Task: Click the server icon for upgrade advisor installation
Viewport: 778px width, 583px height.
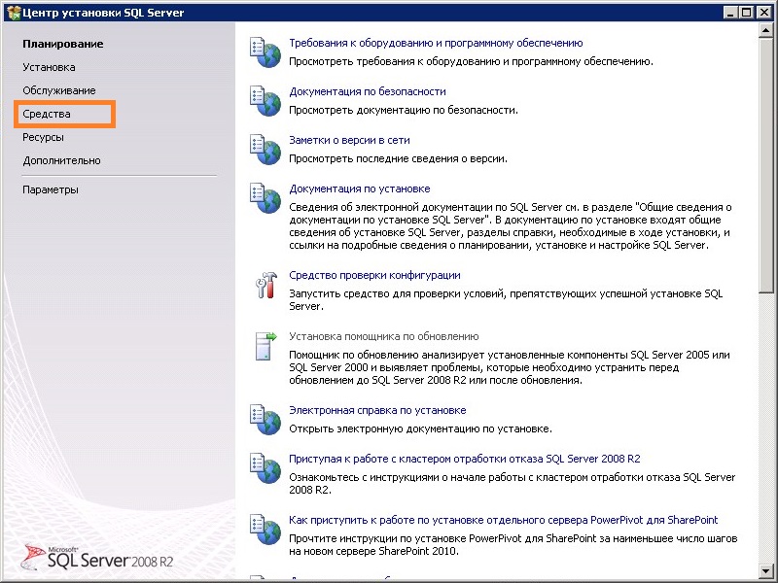Action: click(x=265, y=344)
